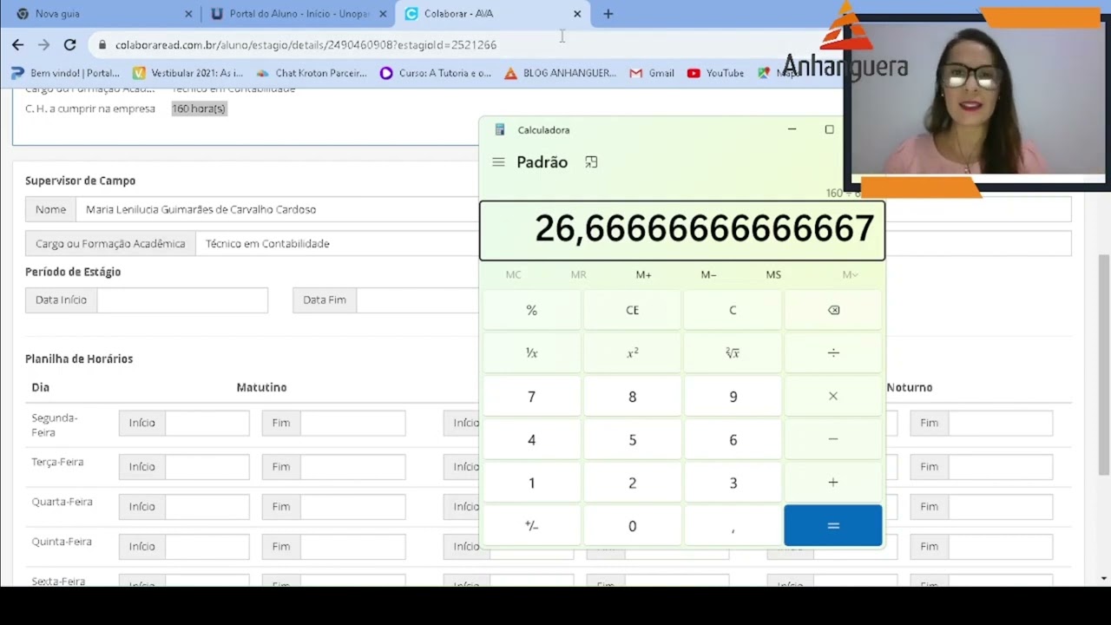Click the multiplication operator key

833,396
